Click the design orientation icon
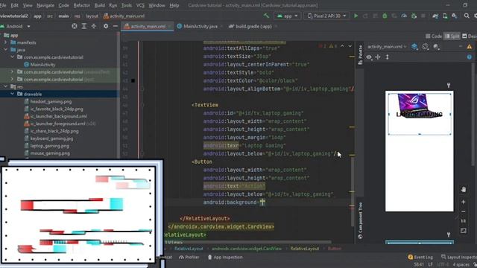Screen dimensions: 477x268 click(x=426, y=46)
